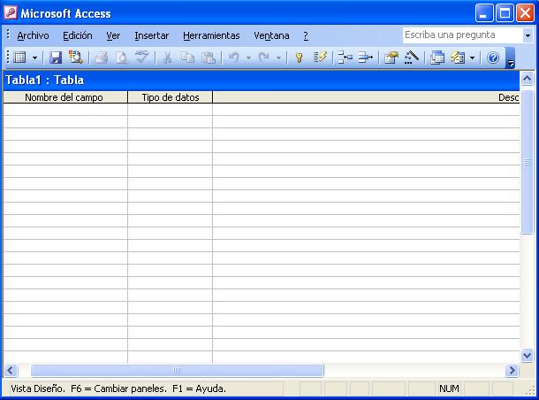The width and height of the screenshot is (539, 400).
Task: Click the horizontal scrollbar left arrow
Action: (11, 371)
